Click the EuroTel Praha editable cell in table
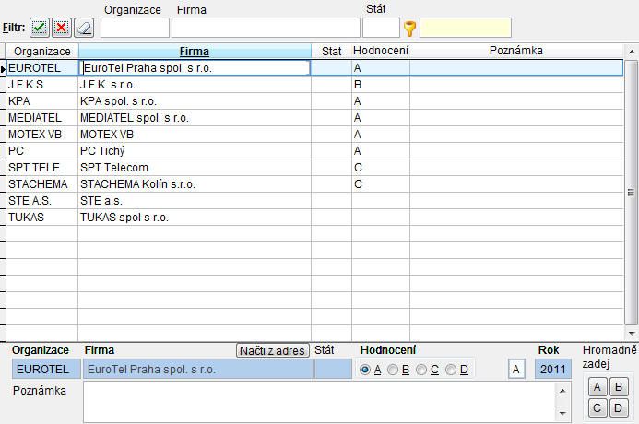639x424 pixels. pyautogui.click(x=195, y=68)
